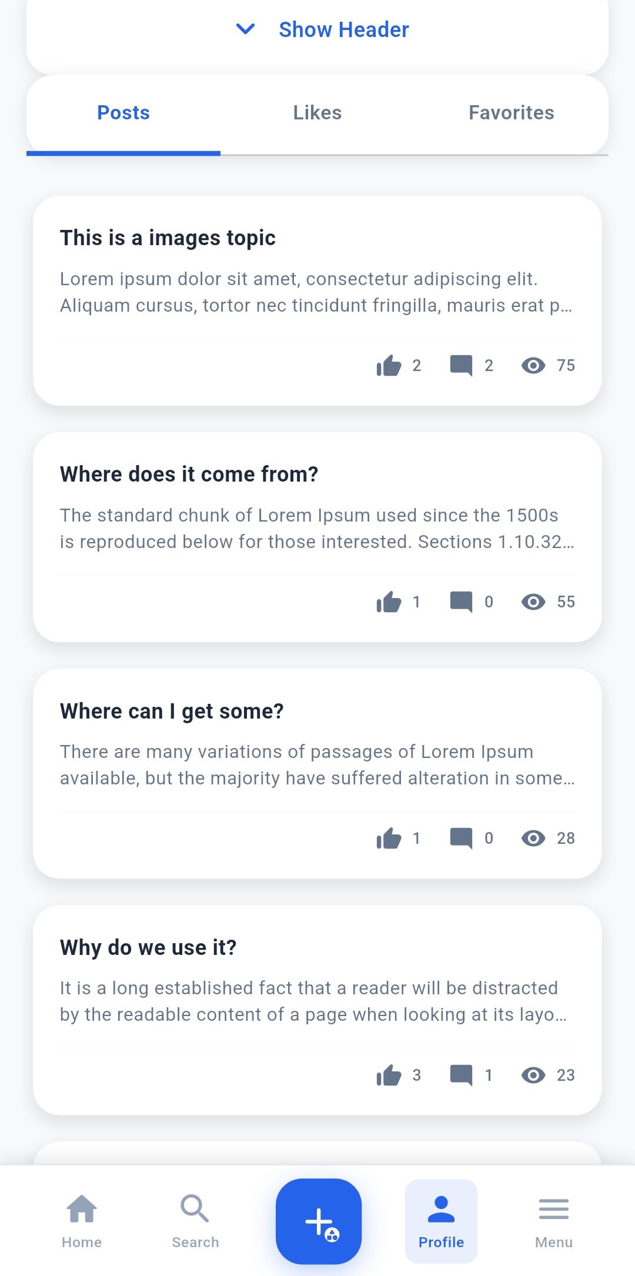Like the 'Why do we use it?' post

pyautogui.click(x=389, y=1075)
